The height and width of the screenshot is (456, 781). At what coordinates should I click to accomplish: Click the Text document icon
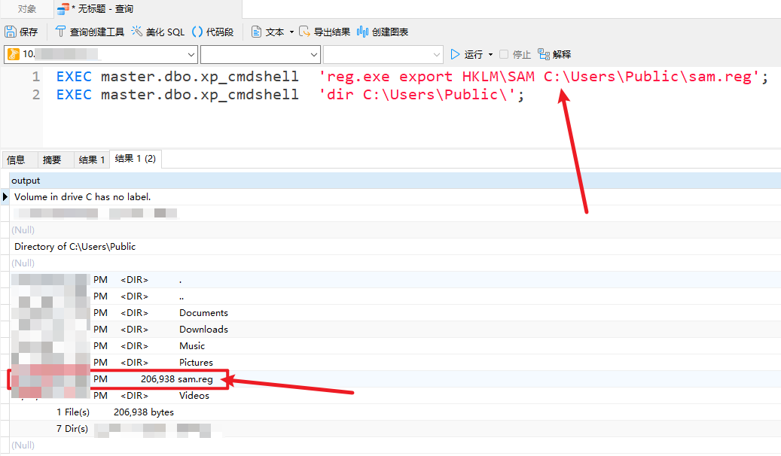point(256,32)
